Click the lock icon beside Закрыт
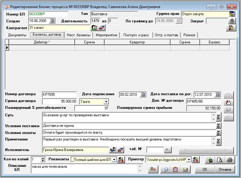Image resolution: width=241 pixels, height=178 pixels. coord(232,21)
